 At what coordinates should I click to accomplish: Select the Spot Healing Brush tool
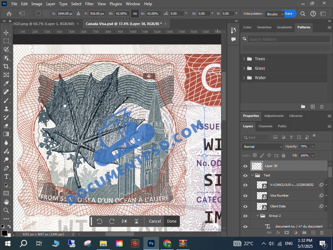point(6,92)
